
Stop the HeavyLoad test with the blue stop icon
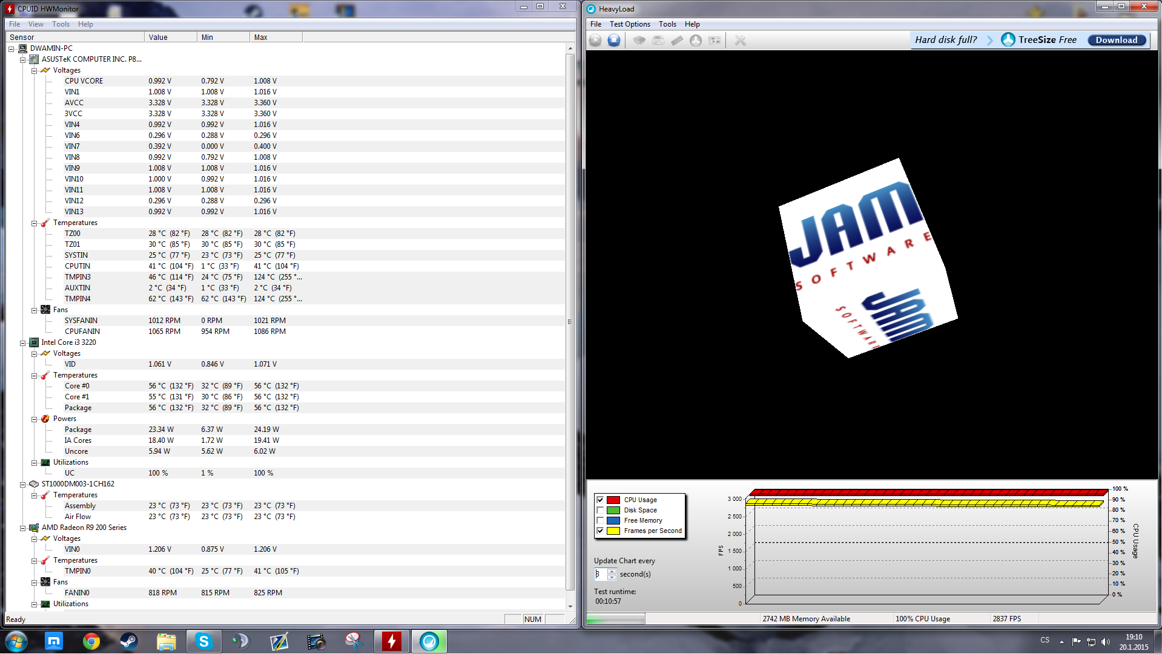[x=614, y=40]
